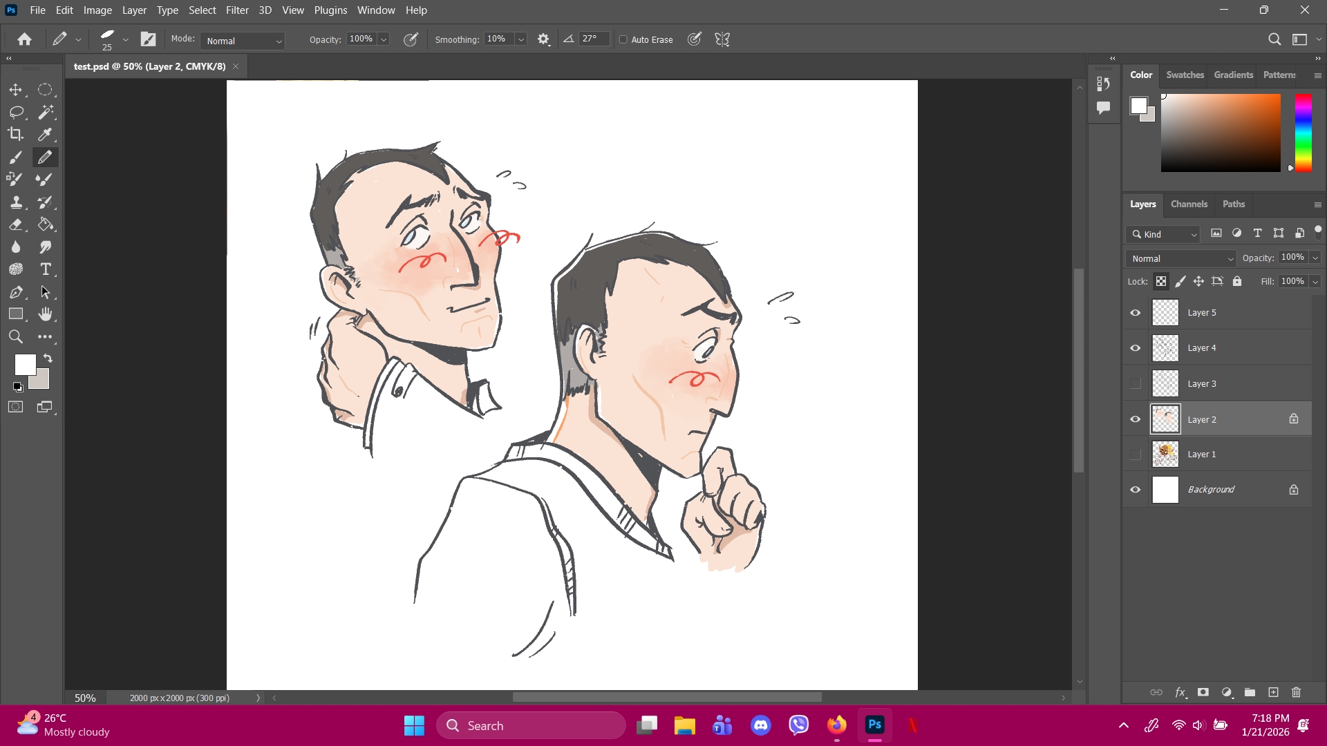Select the Horizontal Type tool
1327x746 pixels.
point(45,269)
